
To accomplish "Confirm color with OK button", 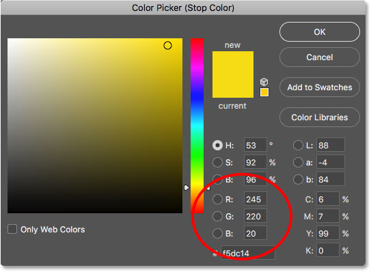I will pyautogui.click(x=320, y=32).
